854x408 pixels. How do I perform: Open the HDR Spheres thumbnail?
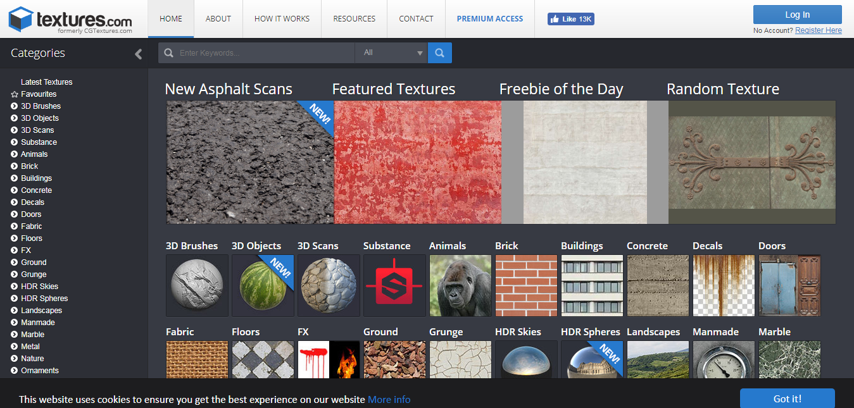(592, 359)
